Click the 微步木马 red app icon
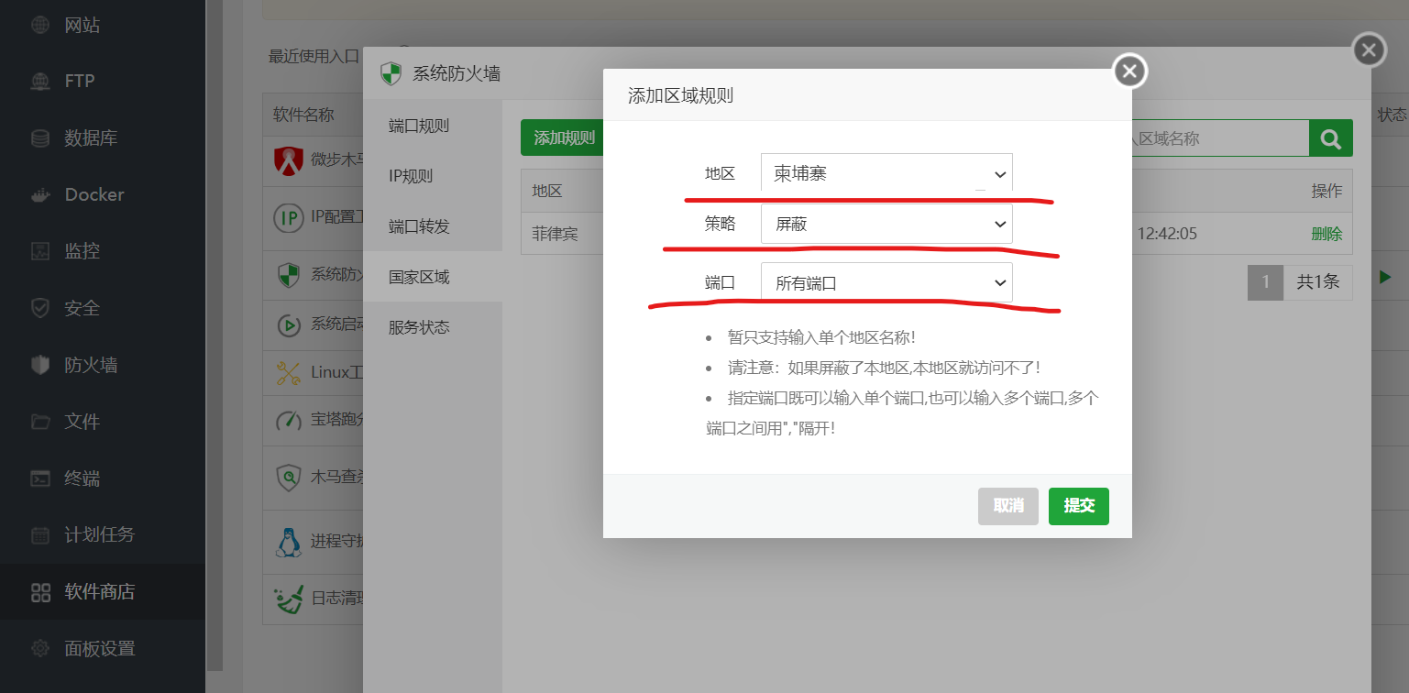This screenshot has height=693, width=1409. point(289,160)
